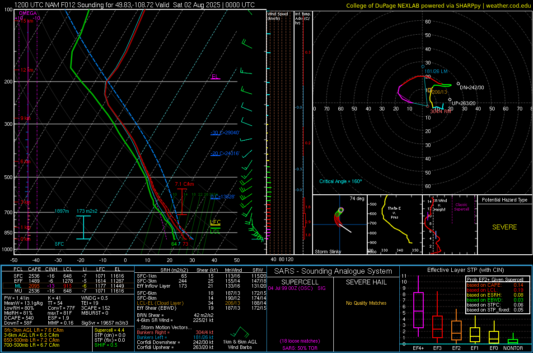Click the Storm Slinky panel label
This screenshot has width=533, height=353.
pos(327,252)
